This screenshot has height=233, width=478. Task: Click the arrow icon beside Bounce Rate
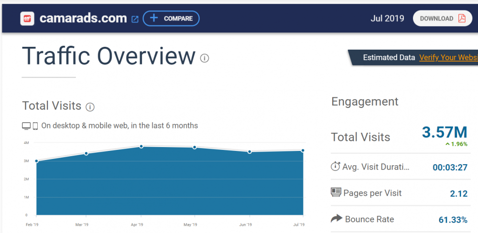tap(337, 219)
